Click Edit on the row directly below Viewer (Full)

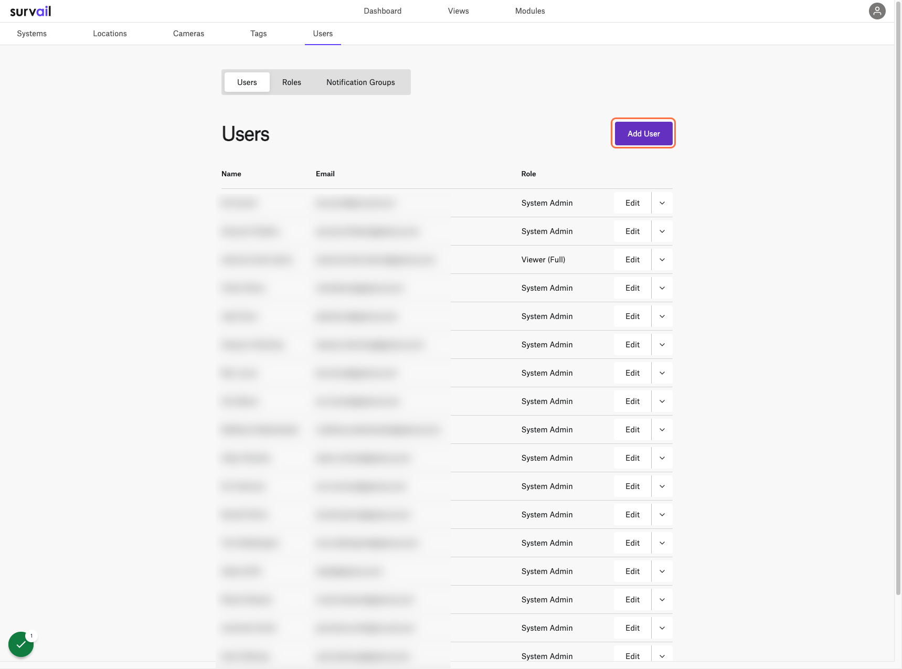(x=632, y=288)
